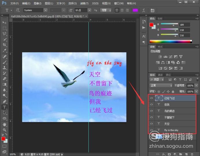The height and width of the screenshot is (156, 200).
Task: Select the Ellipse shape tool
Action: point(4,118)
